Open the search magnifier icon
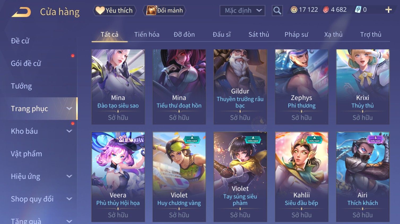 pos(277,11)
